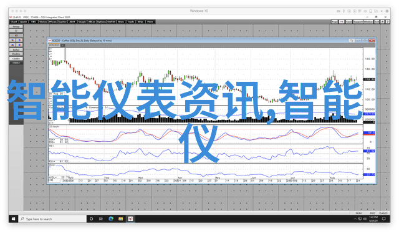
Task: Click the Studies button in left sidebar
Action: 16,54
